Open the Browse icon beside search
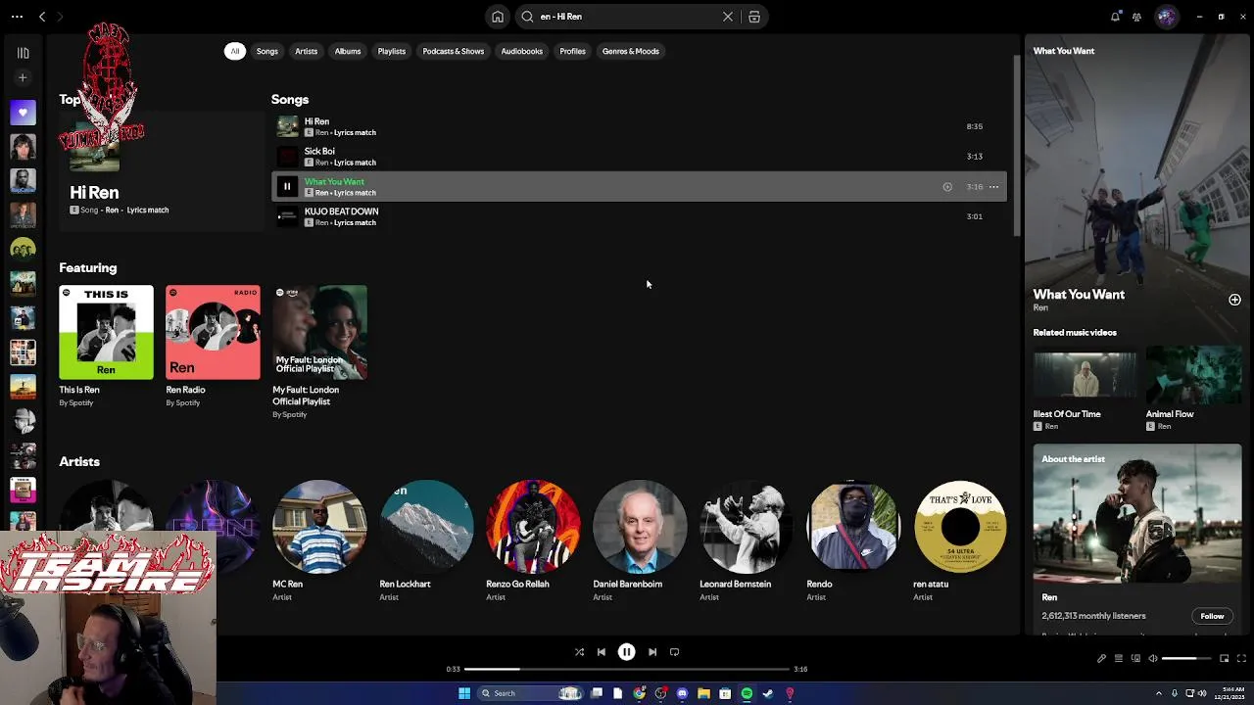 [754, 17]
